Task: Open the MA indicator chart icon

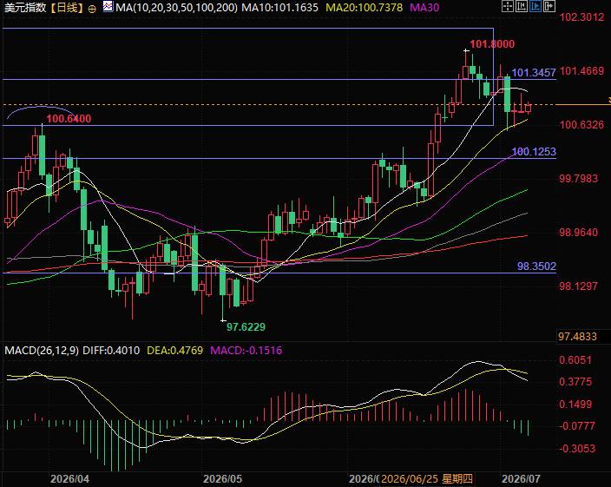Action: point(108,7)
